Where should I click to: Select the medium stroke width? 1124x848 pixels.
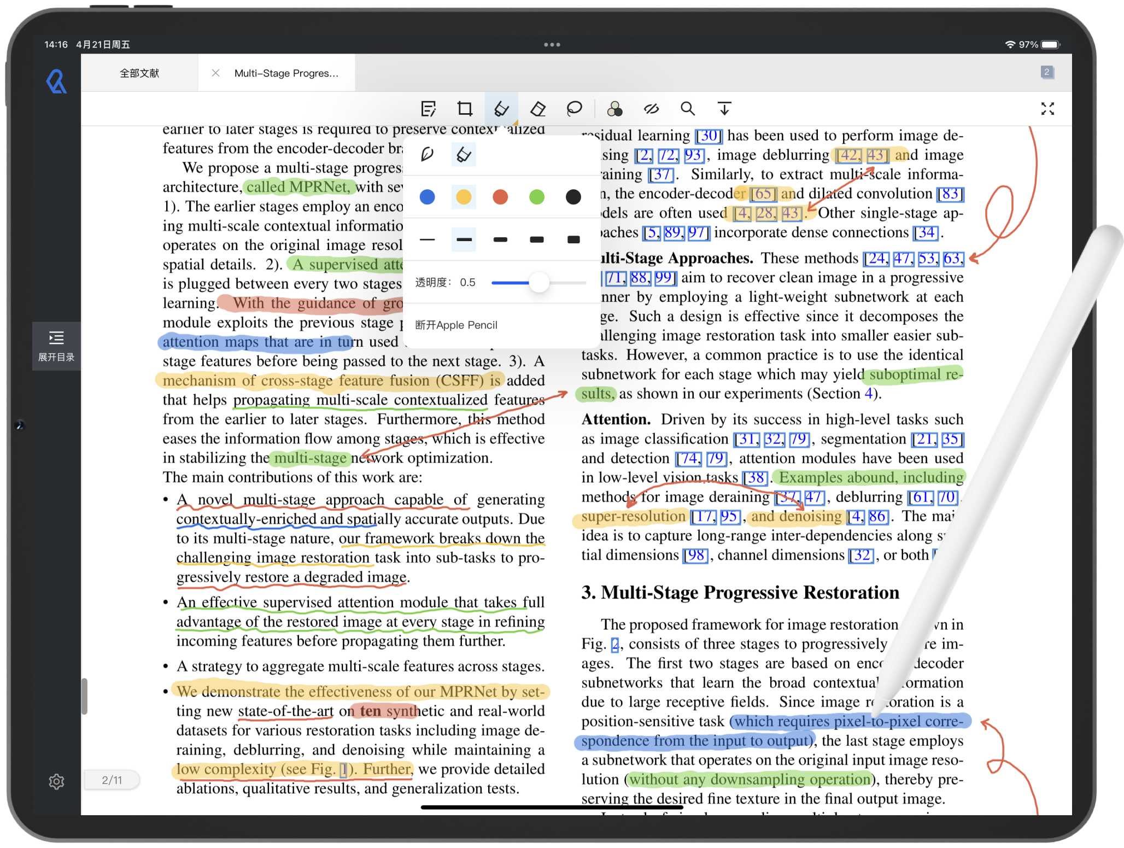tap(500, 239)
